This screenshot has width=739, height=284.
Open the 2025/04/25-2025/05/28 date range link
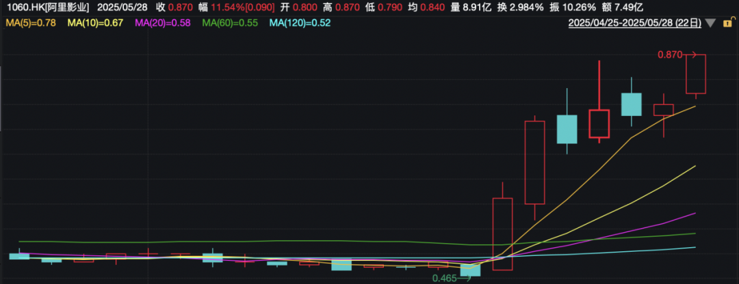tap(634, 23)
